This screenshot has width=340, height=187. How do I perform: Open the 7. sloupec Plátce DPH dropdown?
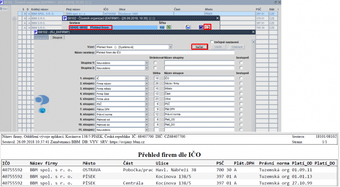coord(147,109)
